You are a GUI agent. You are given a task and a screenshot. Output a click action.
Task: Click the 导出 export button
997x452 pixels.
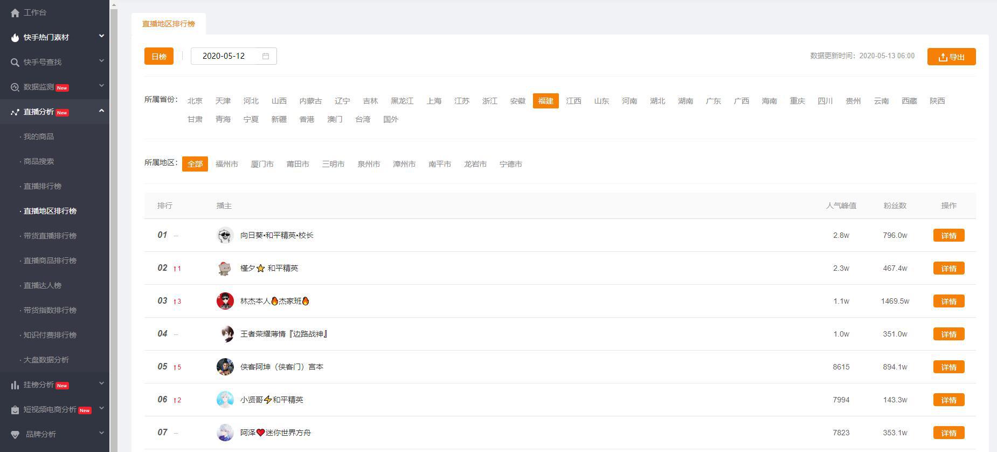click(x=951, y=57)
